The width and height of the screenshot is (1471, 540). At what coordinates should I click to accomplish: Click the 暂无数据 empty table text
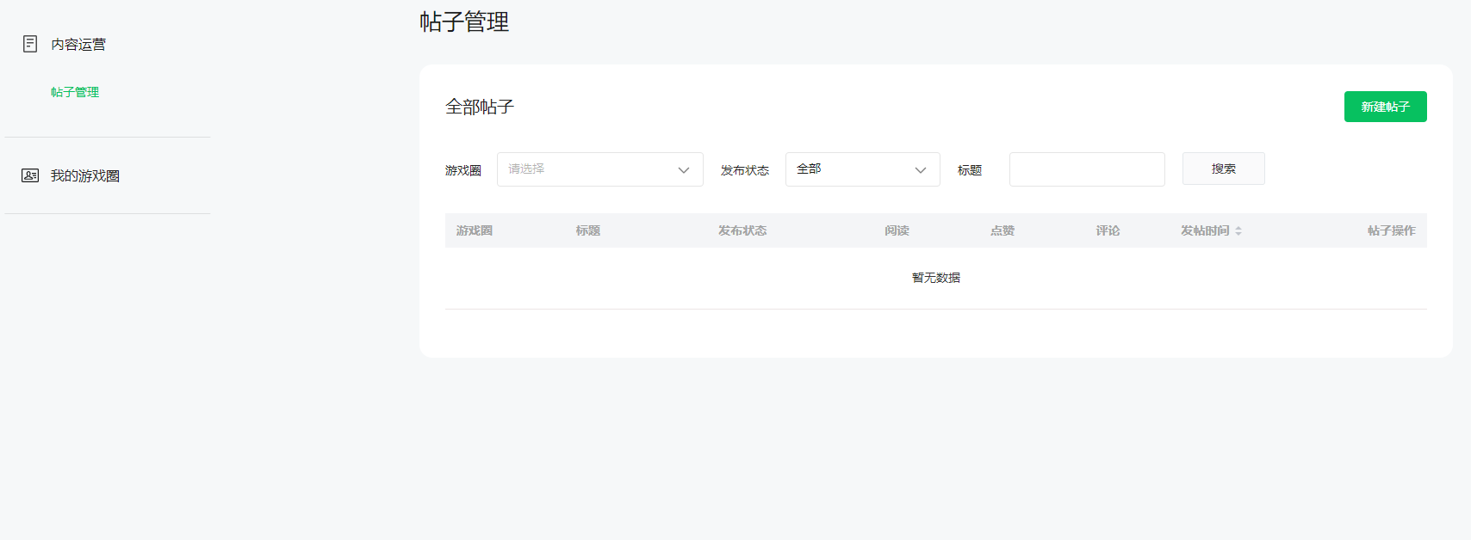[936, 278]
